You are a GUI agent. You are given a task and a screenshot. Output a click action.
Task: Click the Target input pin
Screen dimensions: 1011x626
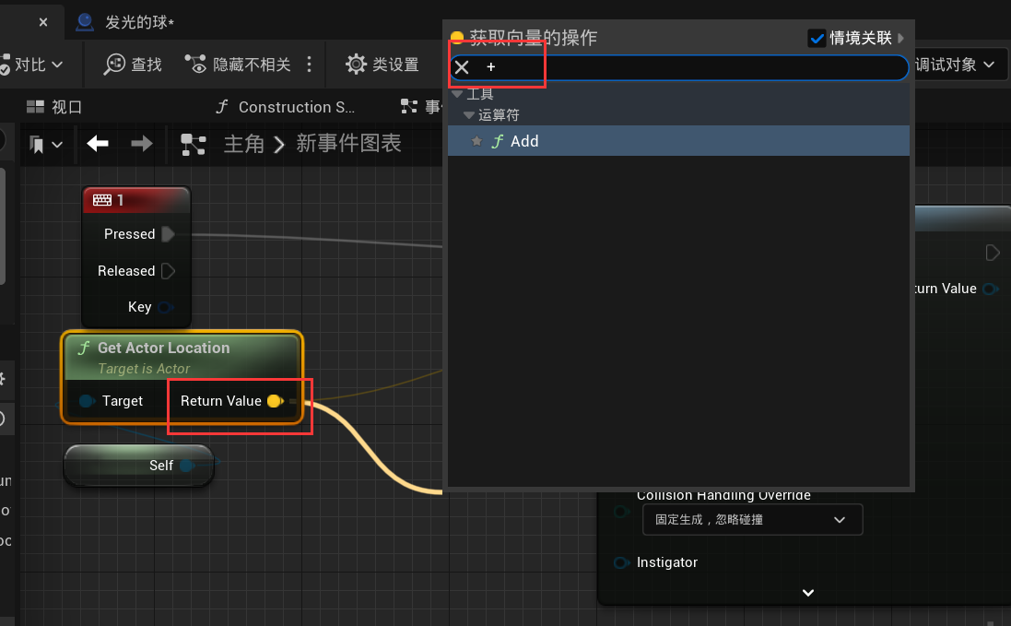[x=87, y=401]
